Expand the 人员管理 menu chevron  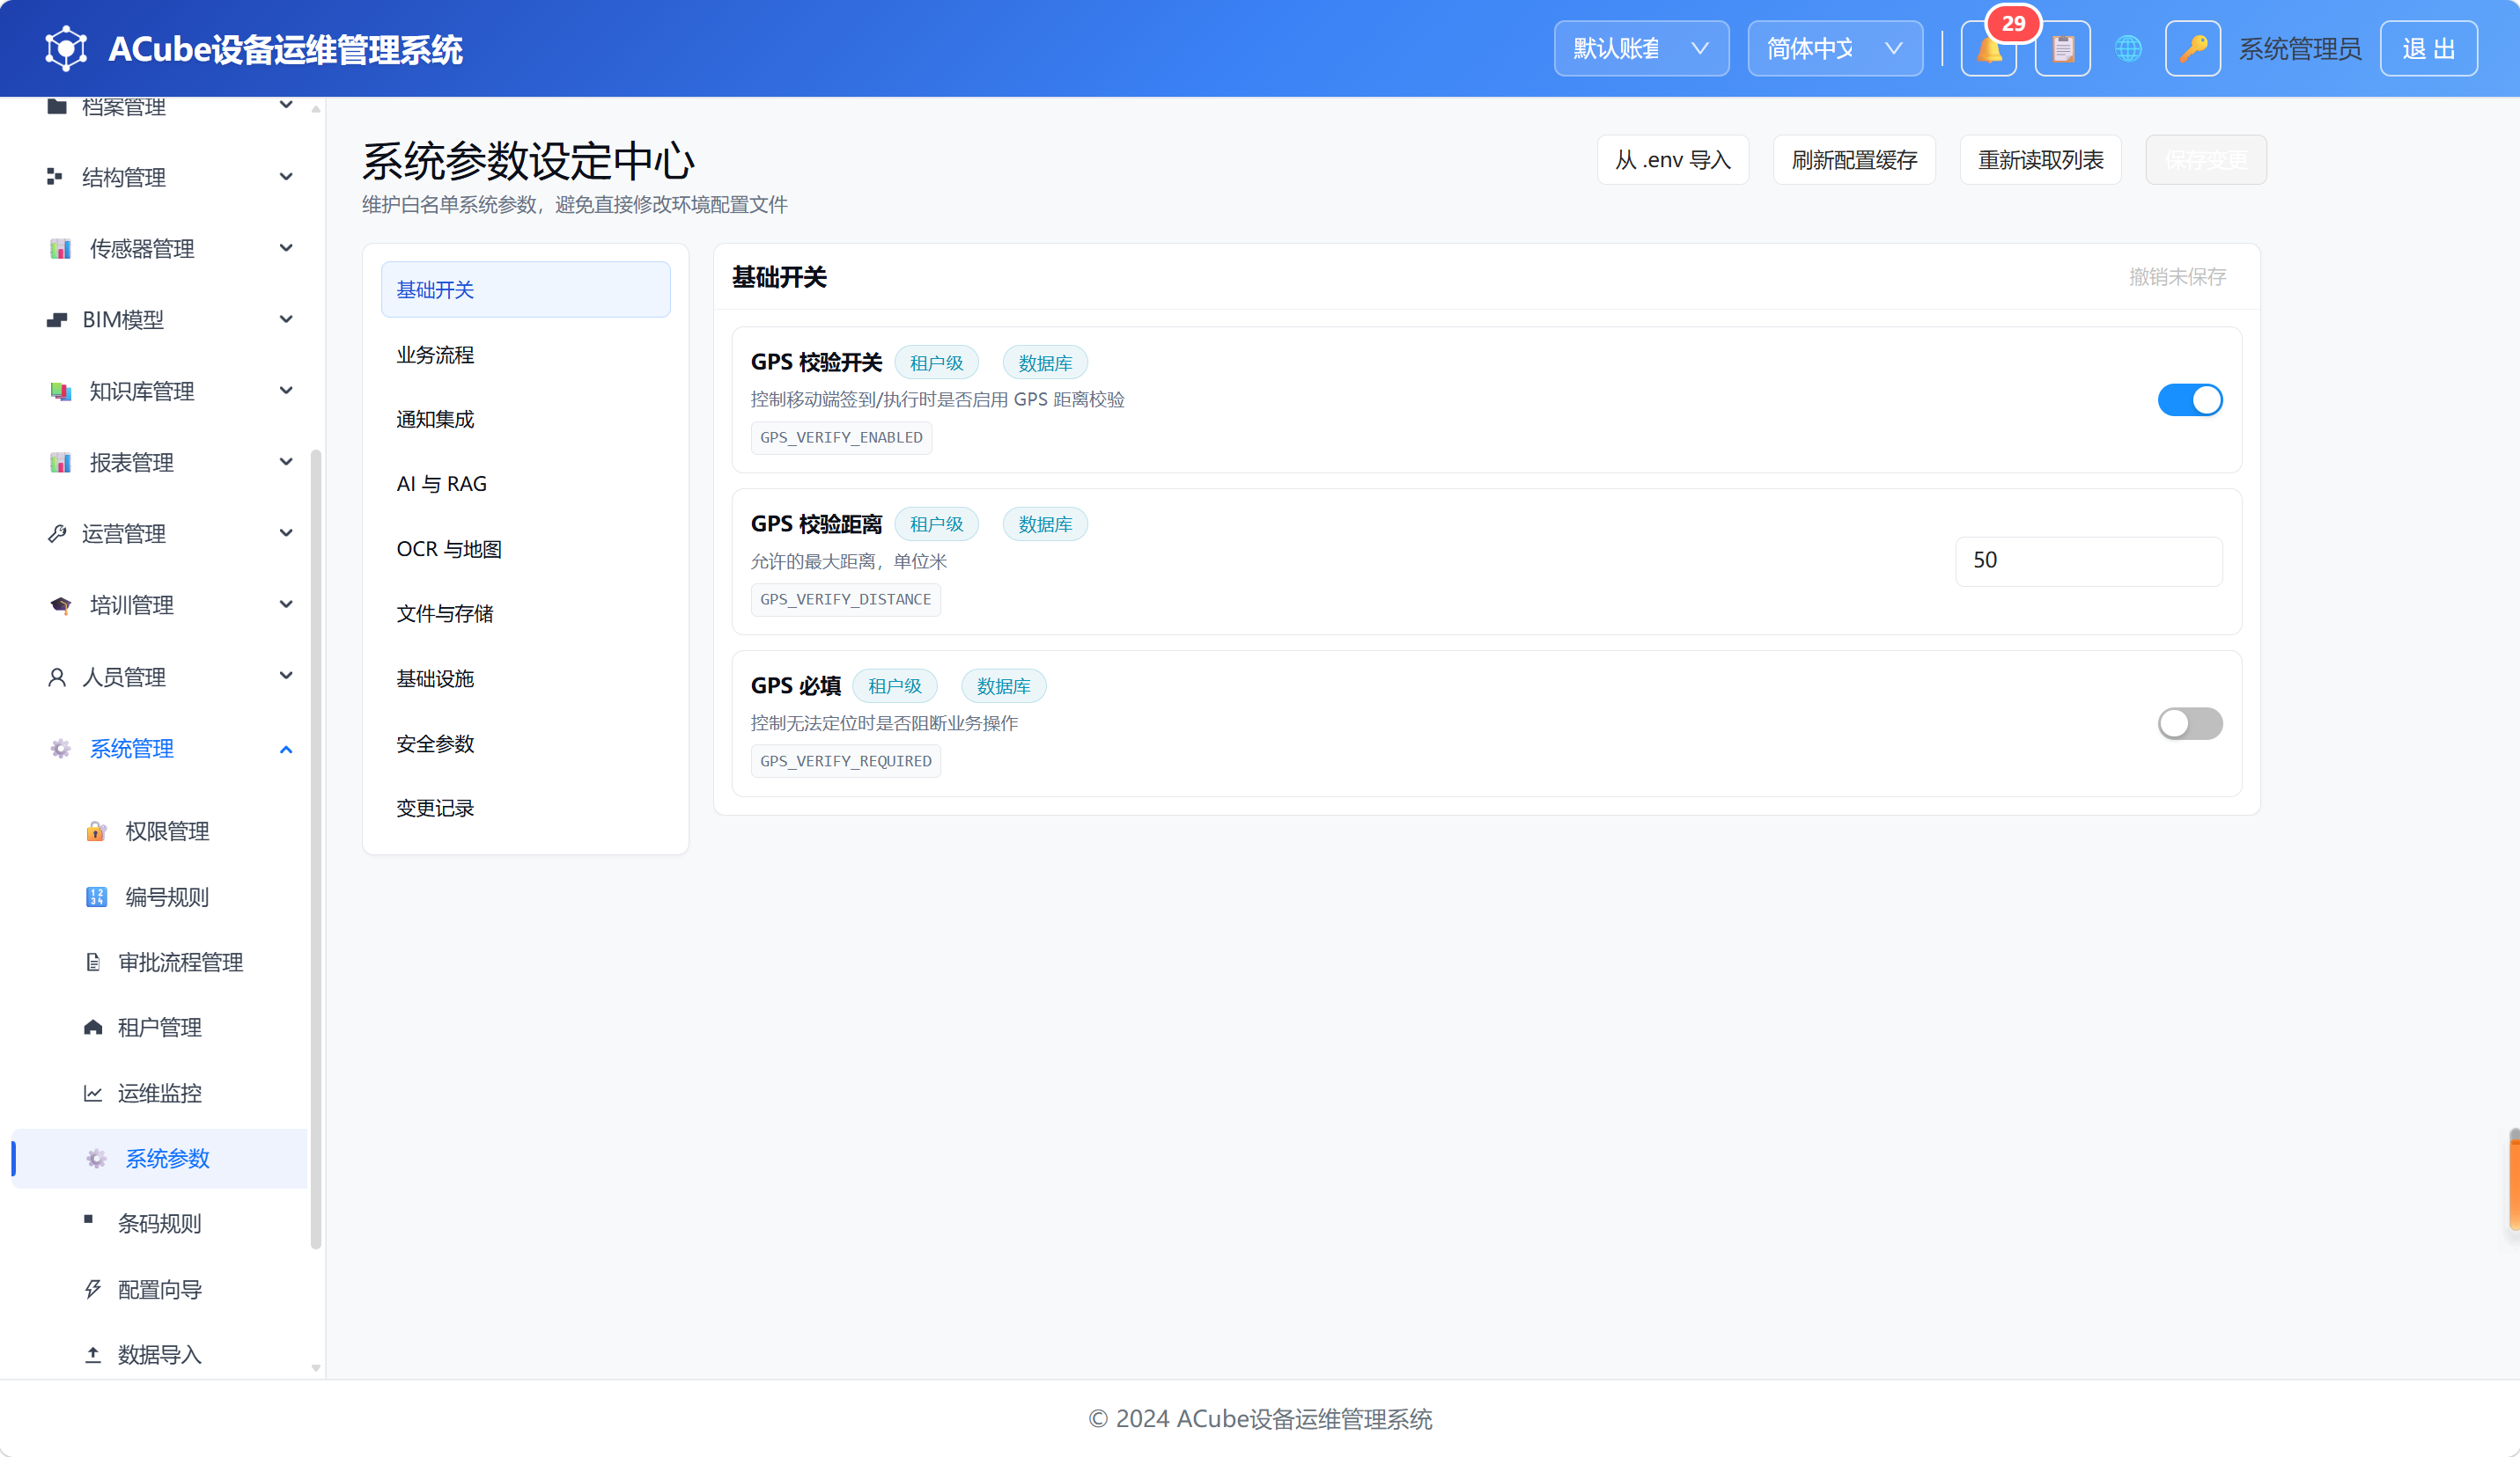click(x=286, y=677)
